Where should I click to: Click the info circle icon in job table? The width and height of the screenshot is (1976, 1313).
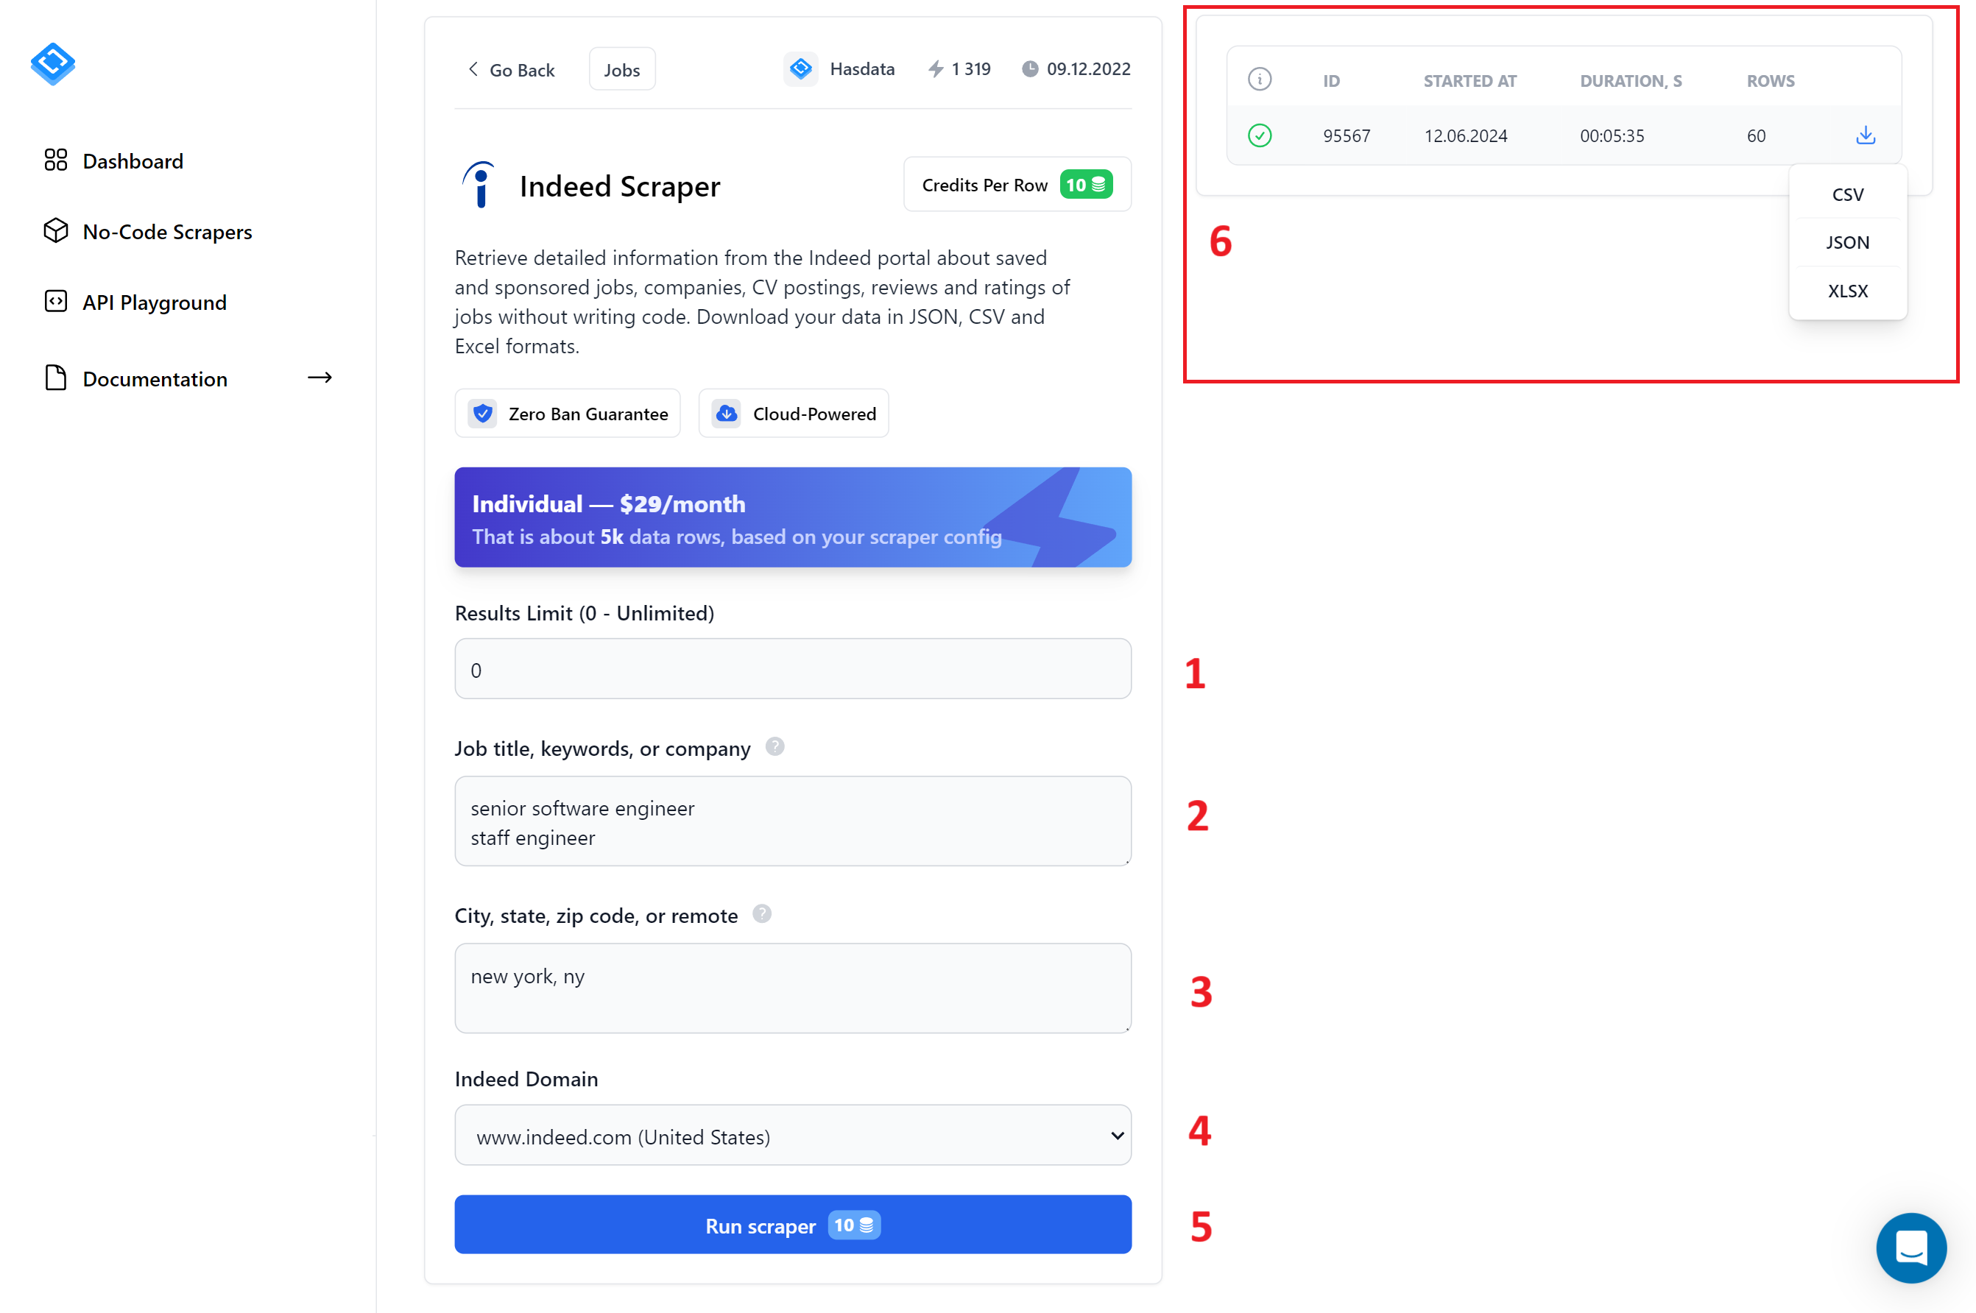1257,79
